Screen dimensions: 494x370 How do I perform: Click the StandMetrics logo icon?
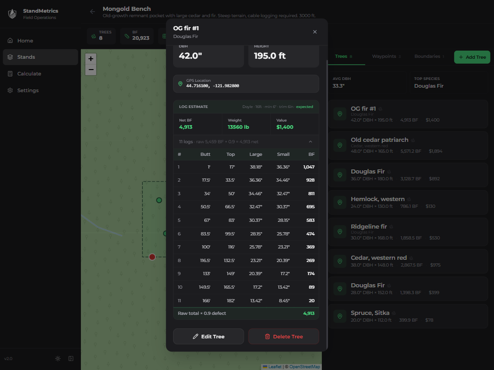[x=12, y=14]
